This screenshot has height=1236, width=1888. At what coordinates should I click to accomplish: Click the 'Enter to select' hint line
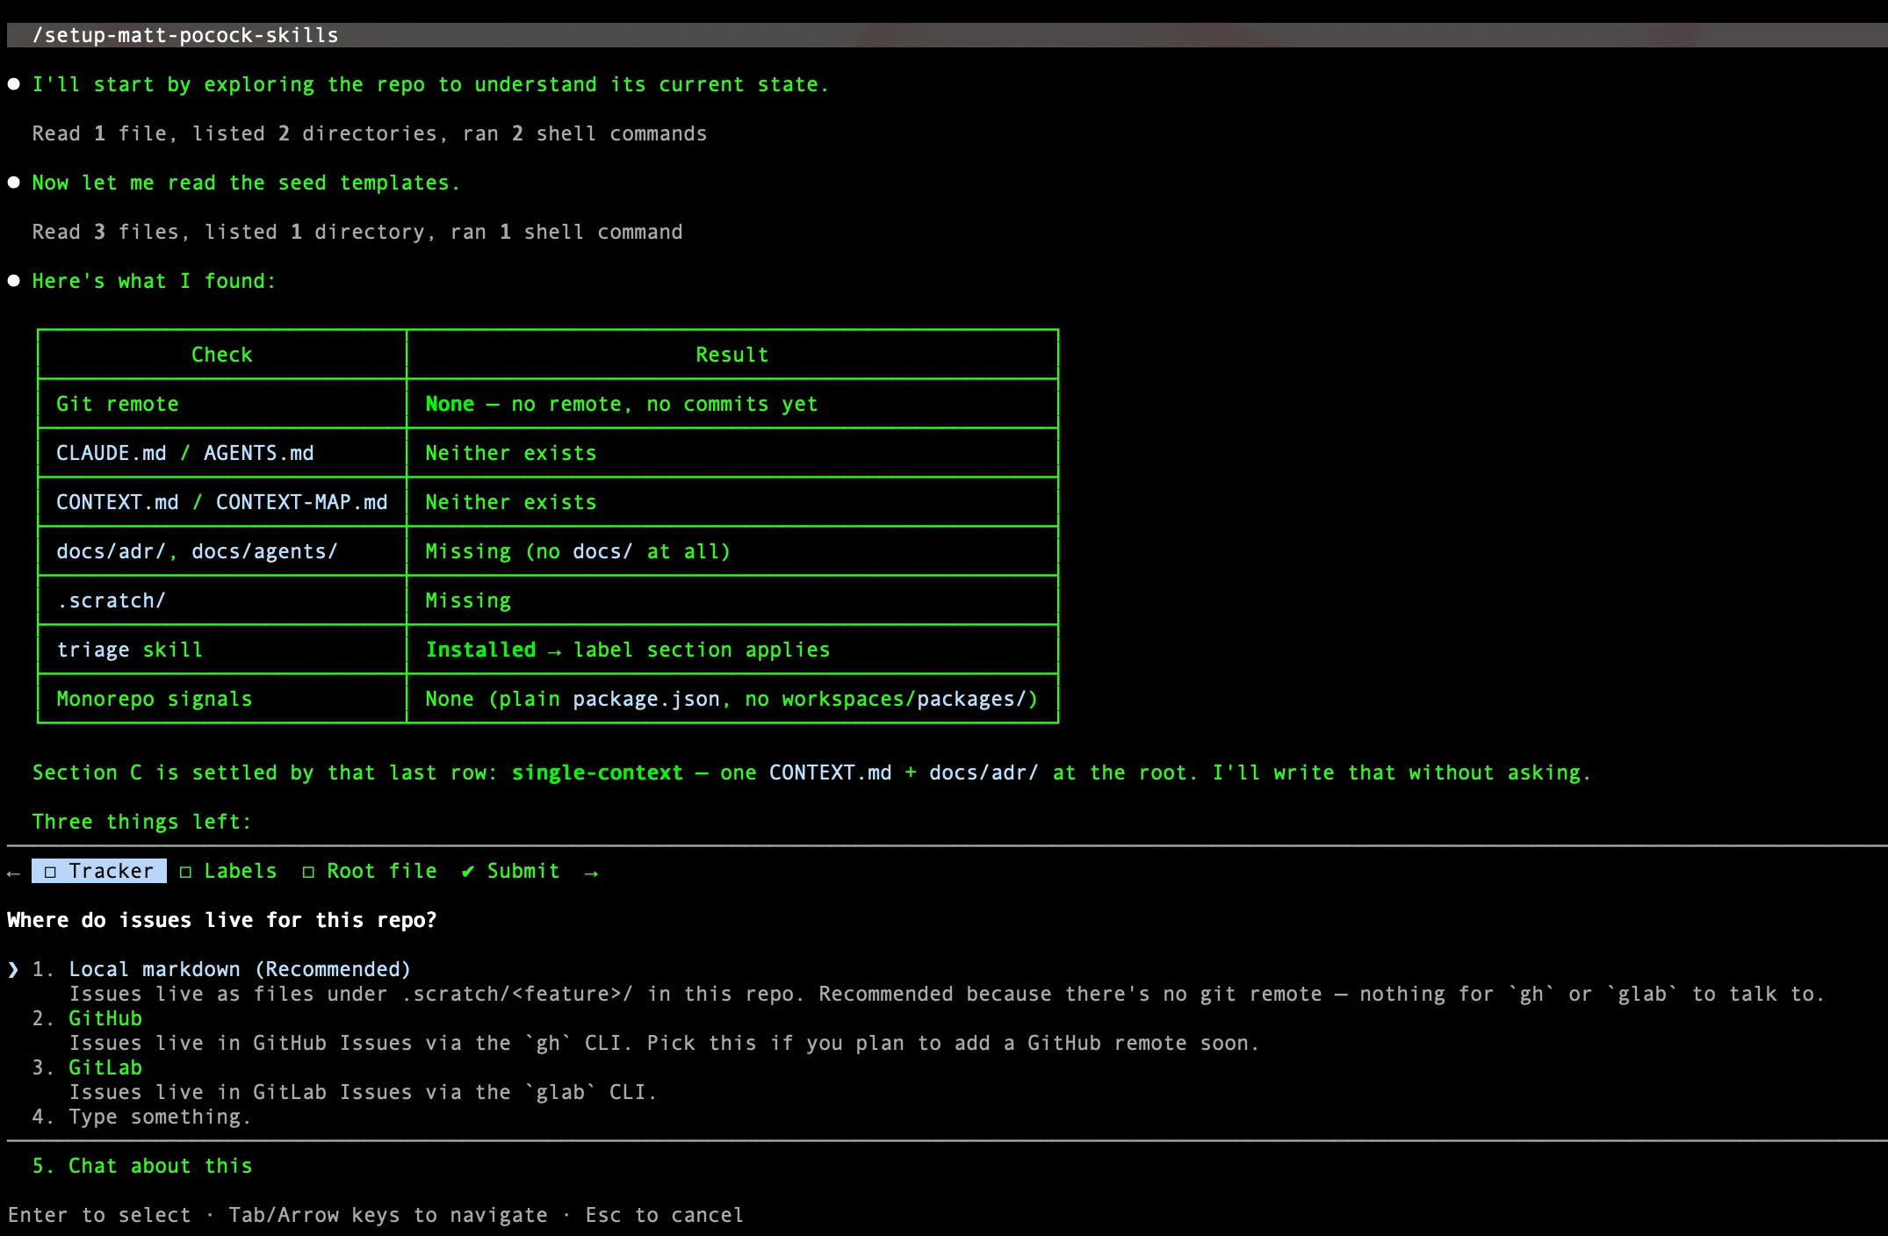point(376,1215)
